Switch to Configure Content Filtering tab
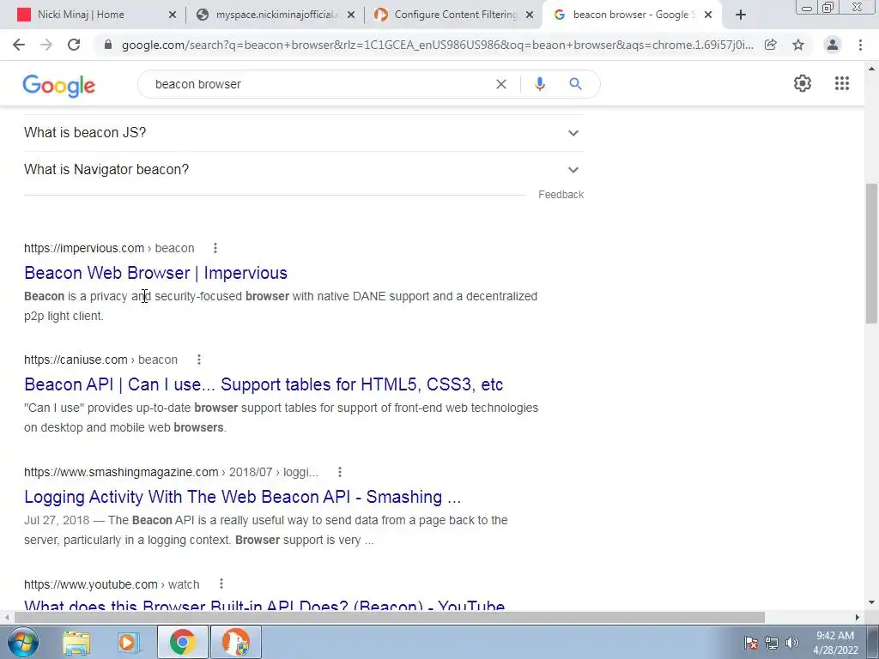Screen dimensions: 879x659 pyautogui.click(x=454, y=15)
